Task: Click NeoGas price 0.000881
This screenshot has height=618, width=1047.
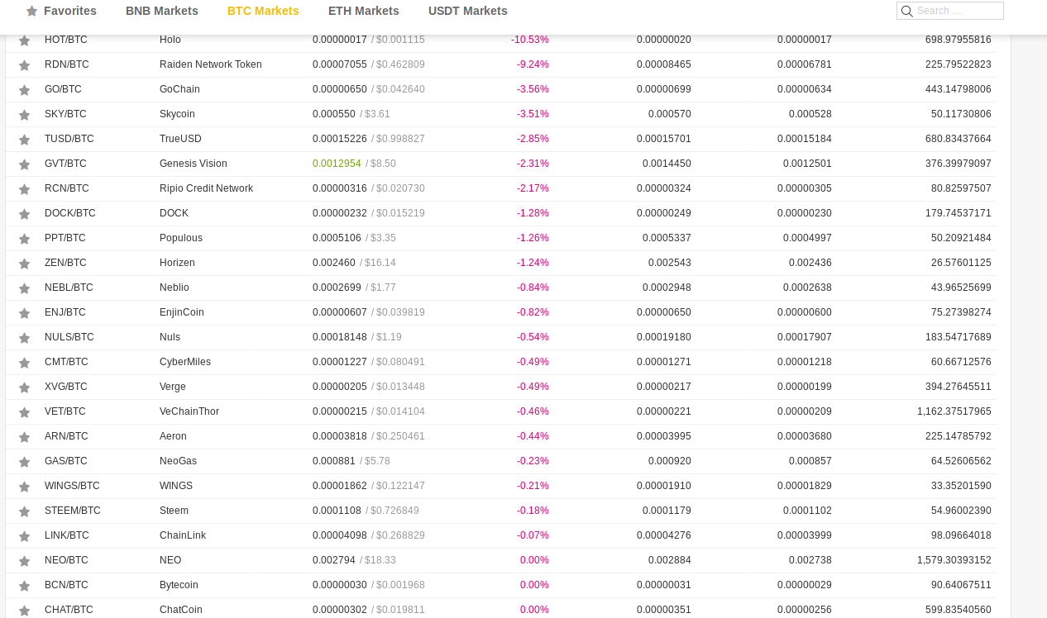Action: tap(334, 461)
